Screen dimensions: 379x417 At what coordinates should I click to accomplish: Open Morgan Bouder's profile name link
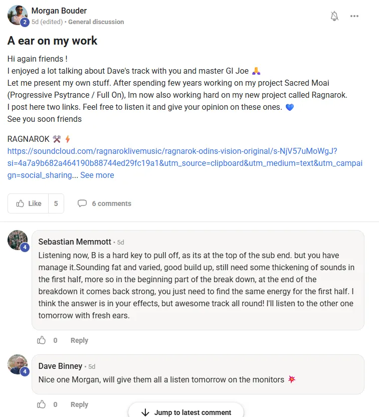click(x=59, y=11)
